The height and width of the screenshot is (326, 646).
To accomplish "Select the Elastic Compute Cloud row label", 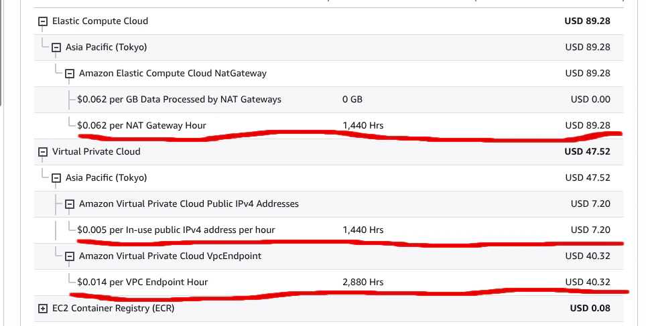I will (100, 21).
